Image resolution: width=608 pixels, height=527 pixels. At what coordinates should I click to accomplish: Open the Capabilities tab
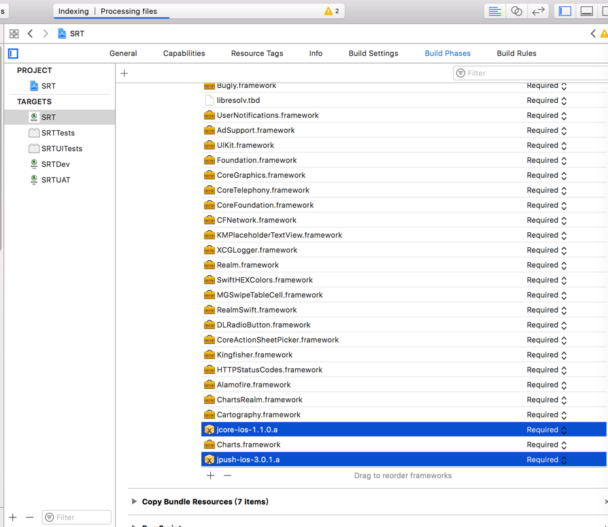click(x=184, y=54)
